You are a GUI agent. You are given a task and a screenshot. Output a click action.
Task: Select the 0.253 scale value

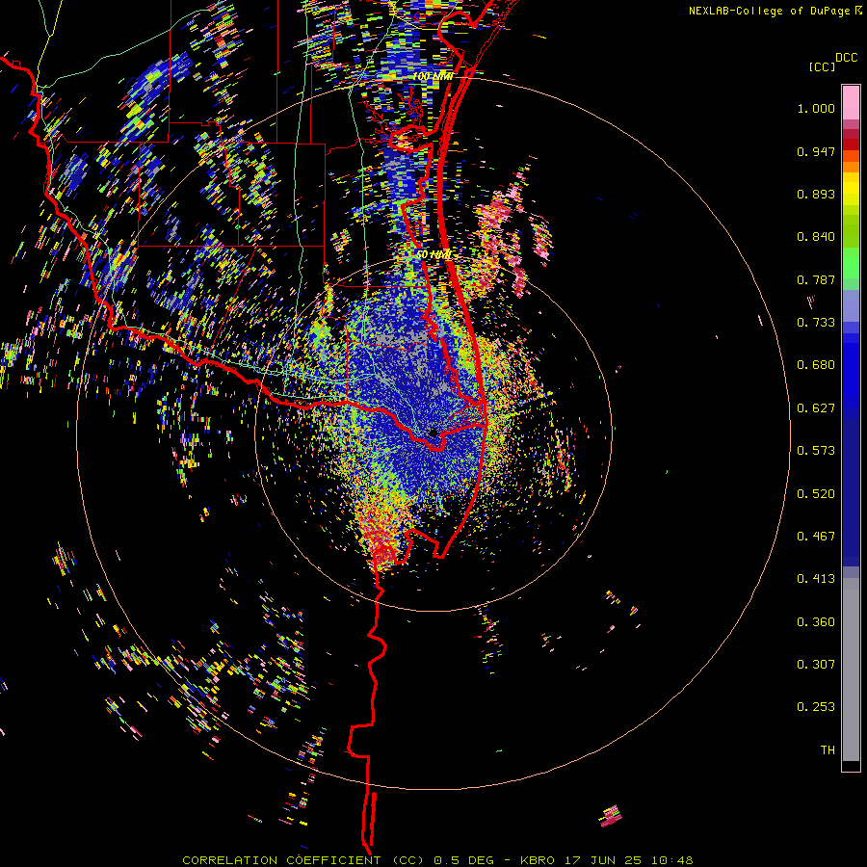tap(816, 707)
